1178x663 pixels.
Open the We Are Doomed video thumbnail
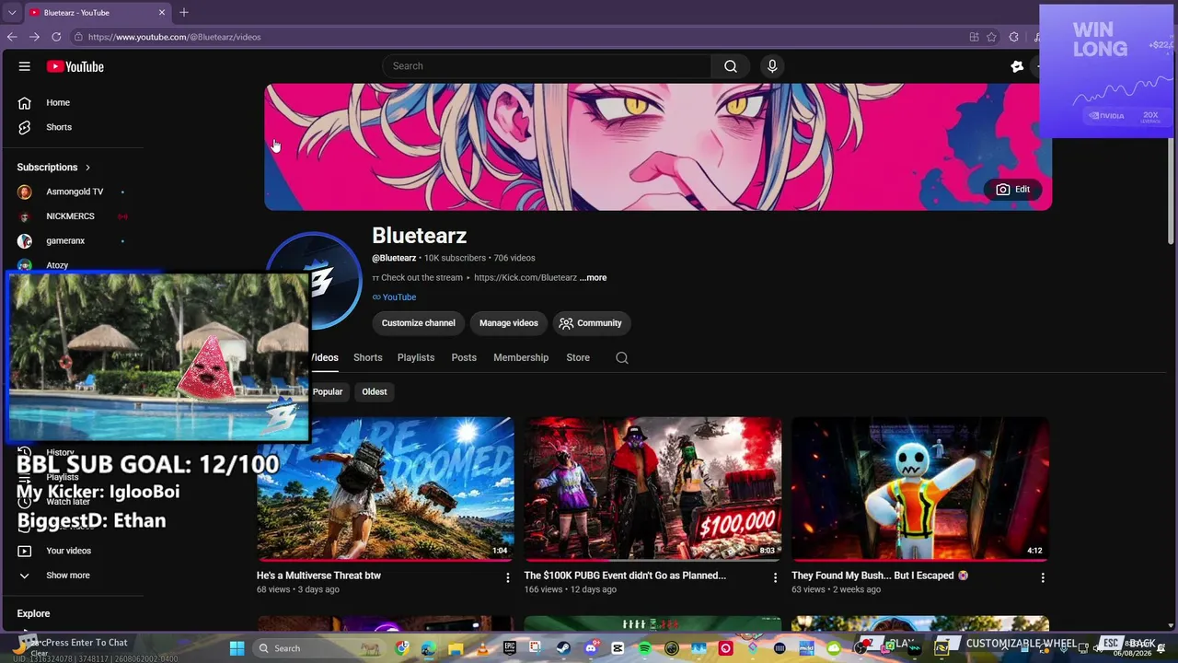pos(386,488)
